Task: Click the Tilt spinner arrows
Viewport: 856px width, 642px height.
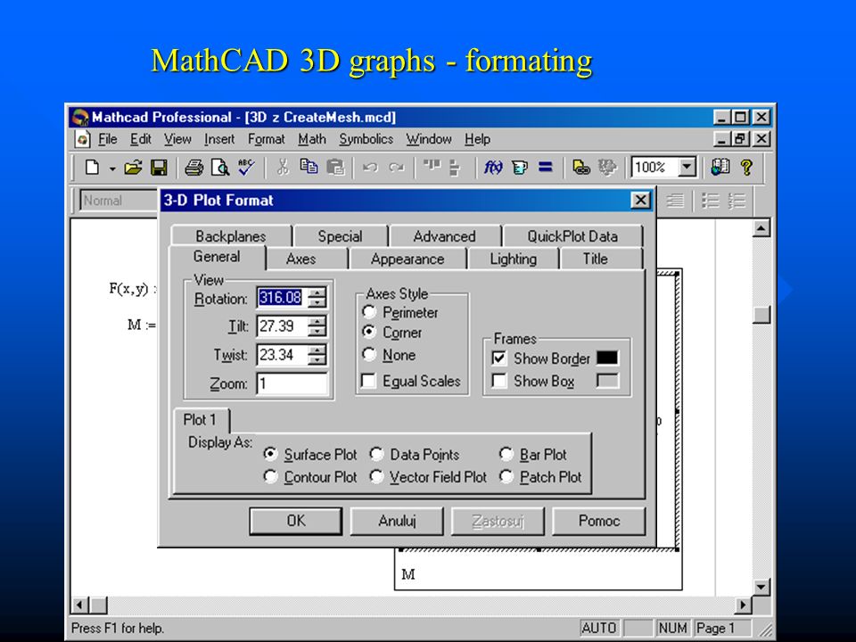Action: coord(317,326)
